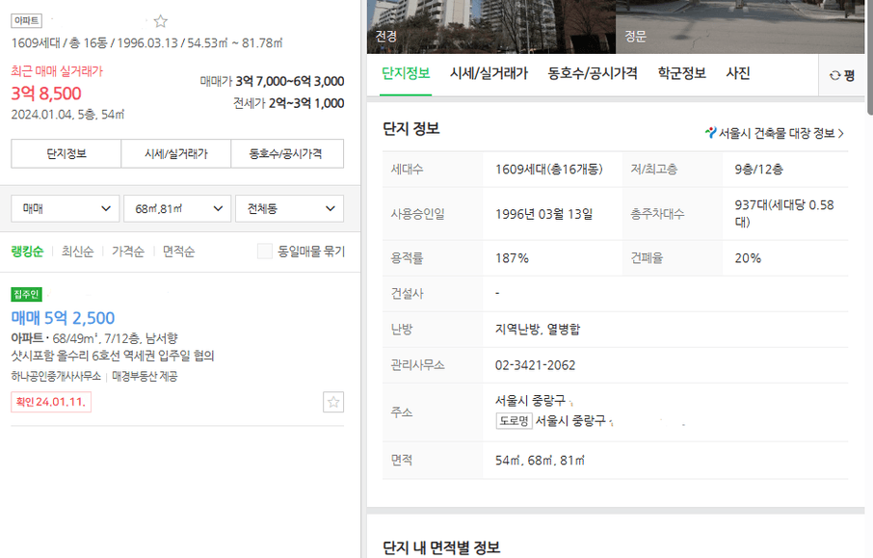Click the 54㎡, 68㎡, 81㎡ area value
The width and height of the screenshot is (873, 558).
point(540,461)
